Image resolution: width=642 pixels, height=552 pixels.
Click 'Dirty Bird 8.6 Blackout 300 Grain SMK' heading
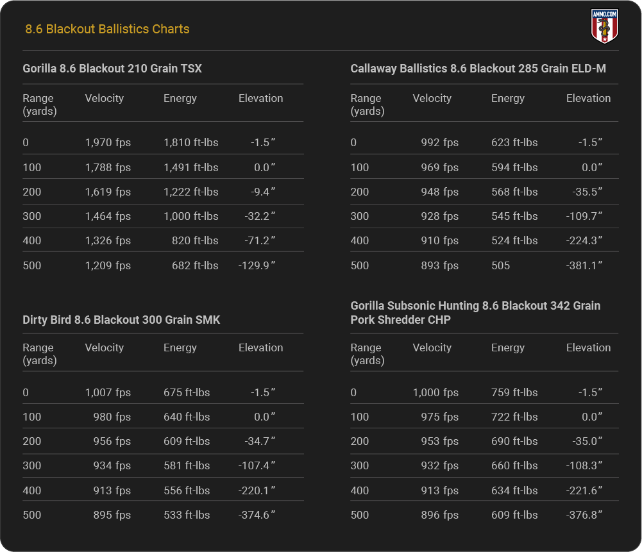[121, 319]
